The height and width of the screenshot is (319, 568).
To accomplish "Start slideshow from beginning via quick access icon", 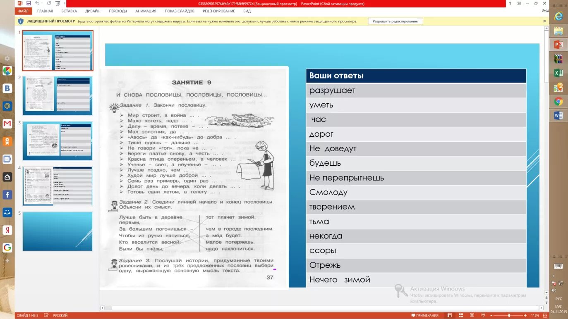I will pyautogui.click(x=58, y=3).
